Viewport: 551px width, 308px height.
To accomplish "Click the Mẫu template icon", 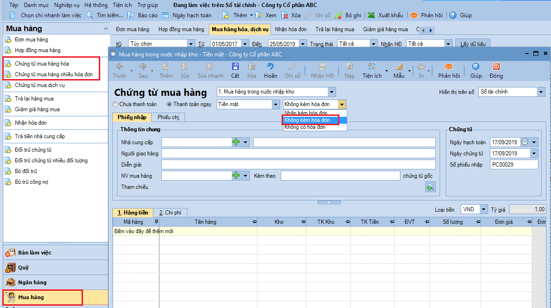I will [x=399, y=67].
